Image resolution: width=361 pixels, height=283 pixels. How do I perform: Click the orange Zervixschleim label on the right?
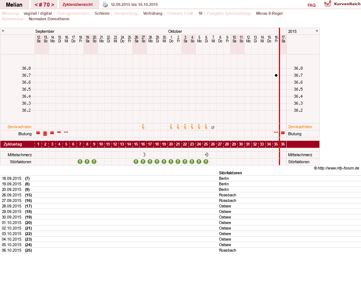pyautogui.click(x=300, y=127)
